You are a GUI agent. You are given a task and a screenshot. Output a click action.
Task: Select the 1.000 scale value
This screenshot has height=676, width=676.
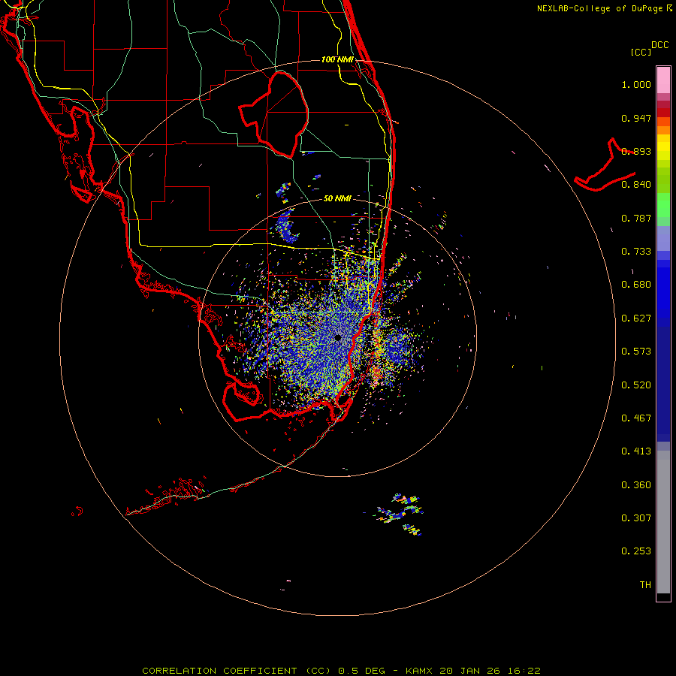click(x=636, y=84)
